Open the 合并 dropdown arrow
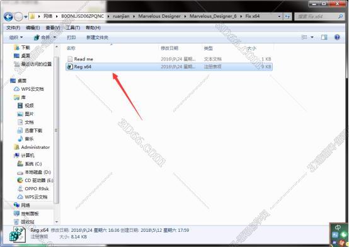This screenshot has width=349, height=247. (x=55, y=37)
